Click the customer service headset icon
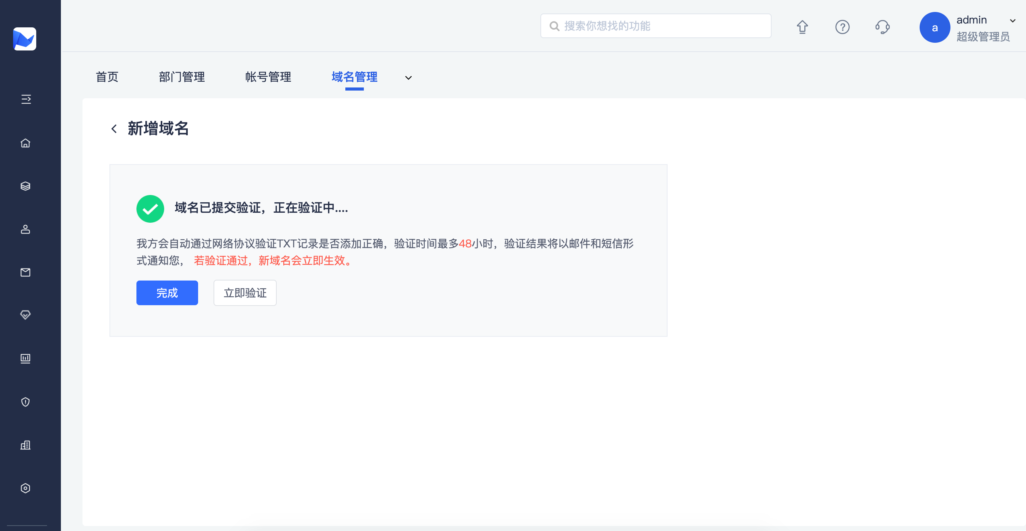Screen dimensions: 1026x531 coord(882,27)
